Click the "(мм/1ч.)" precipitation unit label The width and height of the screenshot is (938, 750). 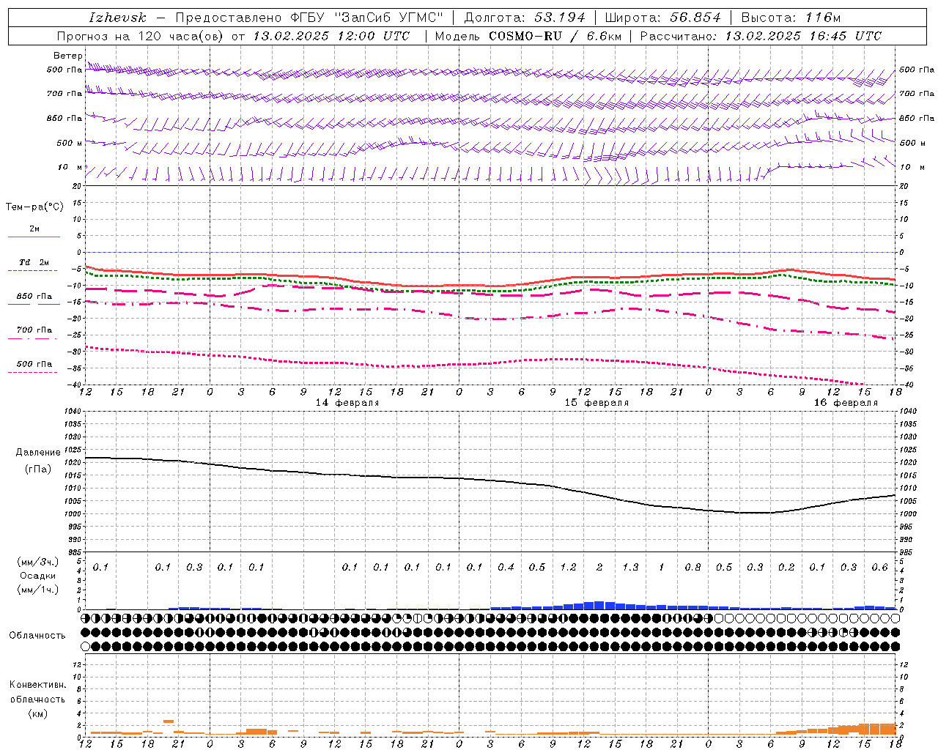(38, 590)
